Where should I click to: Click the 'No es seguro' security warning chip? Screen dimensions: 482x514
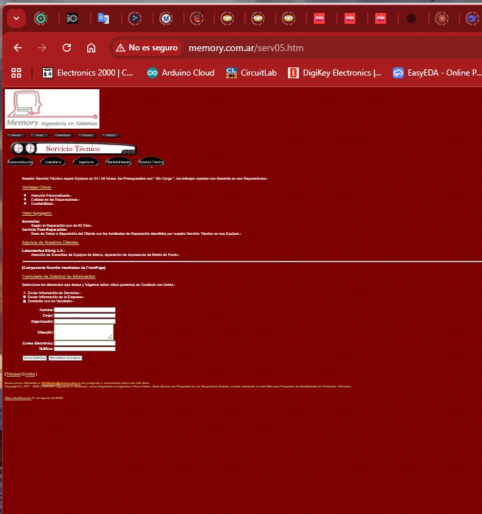[x=147, y=48]
